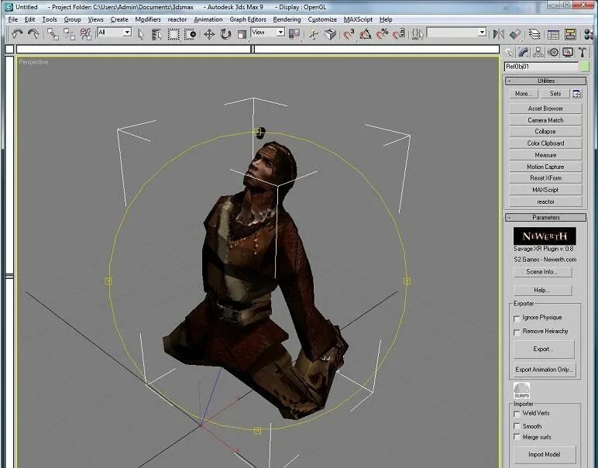Toggle the Spinner Snap icon

[399, 34]
